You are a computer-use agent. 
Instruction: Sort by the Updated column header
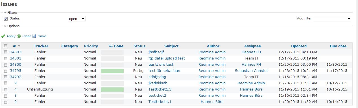pos(299,46)
